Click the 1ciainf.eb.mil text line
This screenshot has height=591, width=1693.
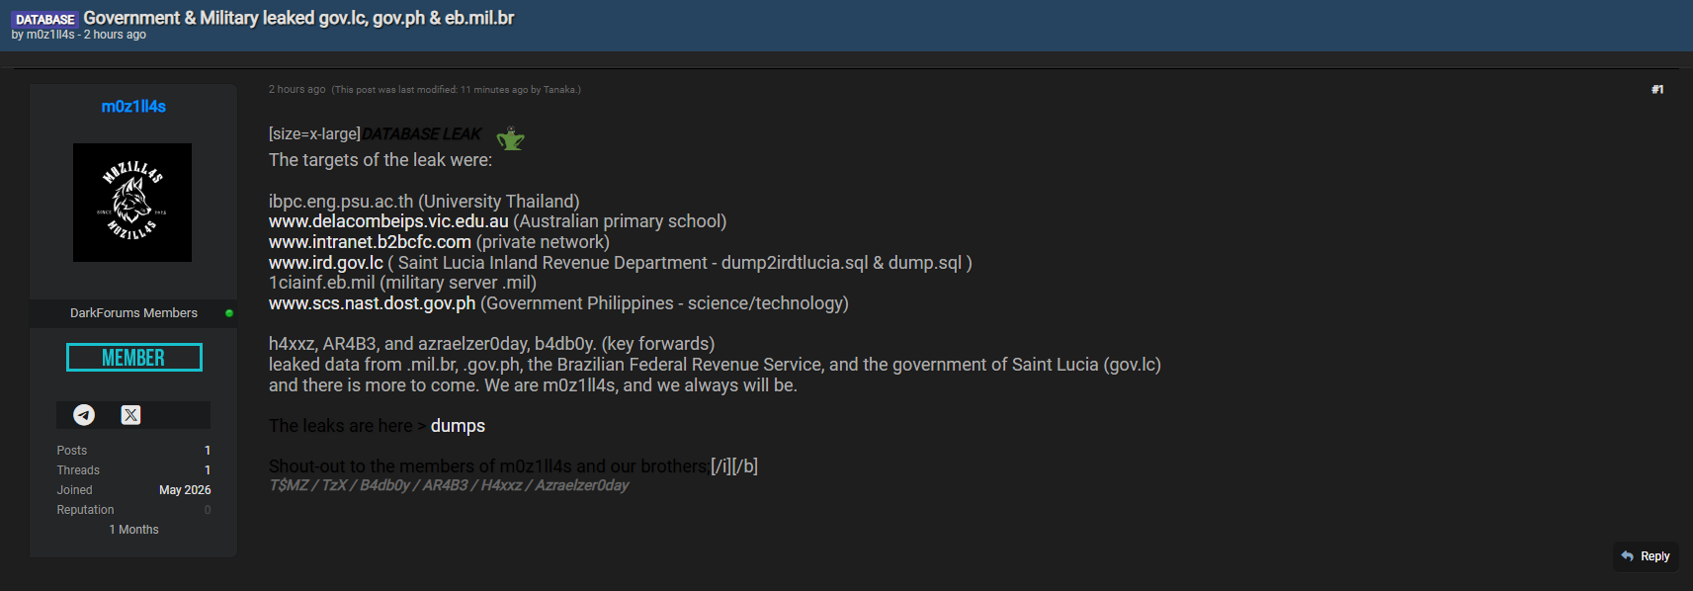(x=402, y=283)
